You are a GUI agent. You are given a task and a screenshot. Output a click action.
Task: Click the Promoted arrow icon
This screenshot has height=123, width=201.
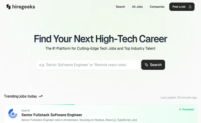pos(180,109)
